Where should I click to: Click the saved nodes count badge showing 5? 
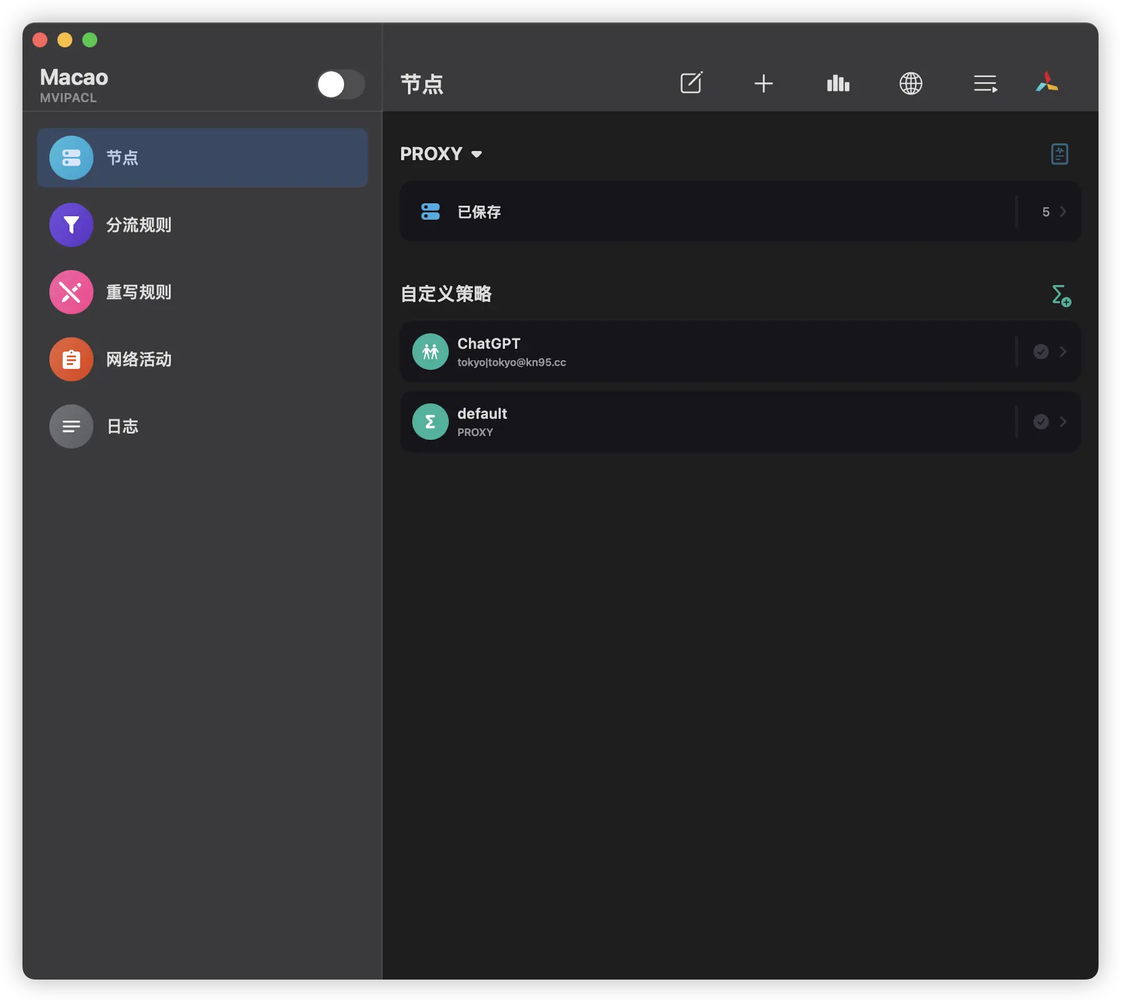[x=1045, y=212]
